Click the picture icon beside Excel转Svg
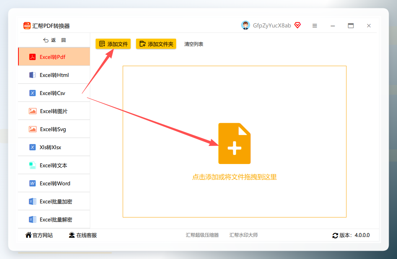 [x=32, y=129]
